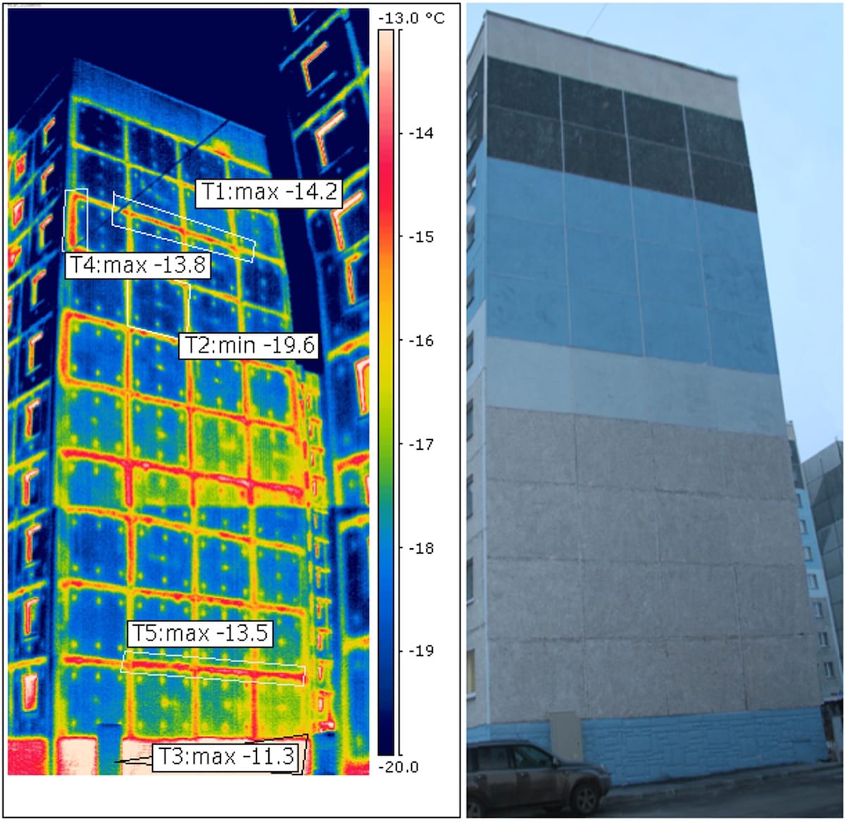Click the -18 tick on temperature scale
The image size is (845, 822).
[420, 548]
